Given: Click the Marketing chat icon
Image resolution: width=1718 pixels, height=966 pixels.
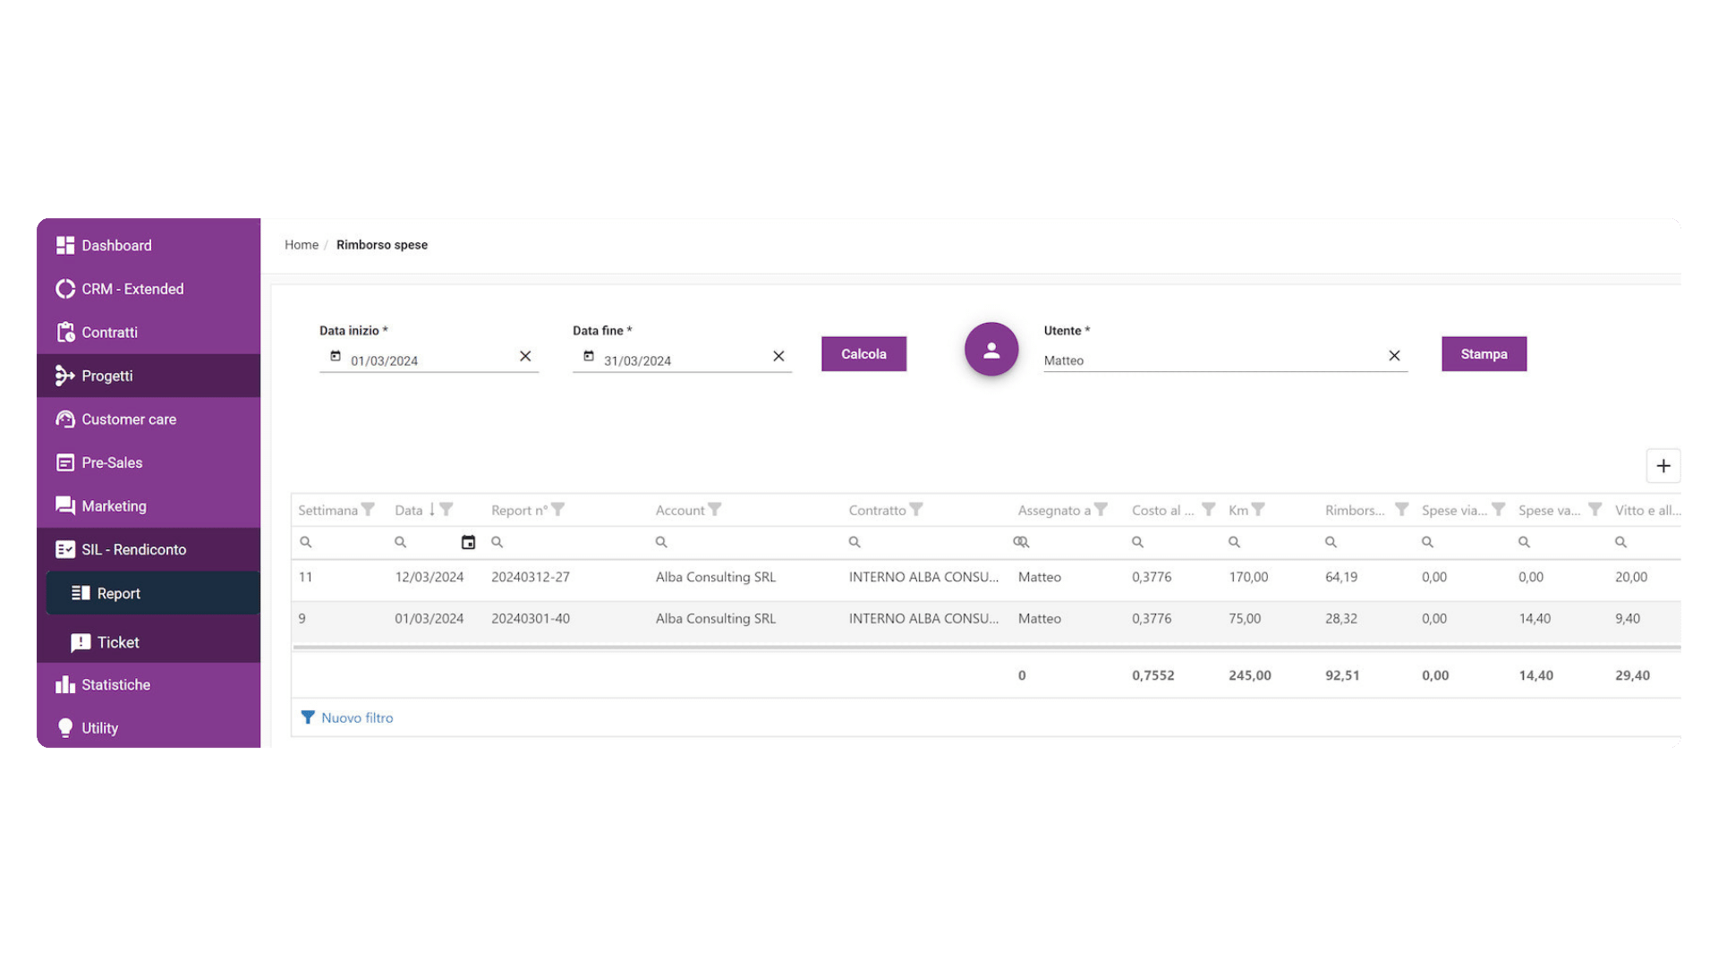Looking at the screenshot, I should [x=65, y=505].
